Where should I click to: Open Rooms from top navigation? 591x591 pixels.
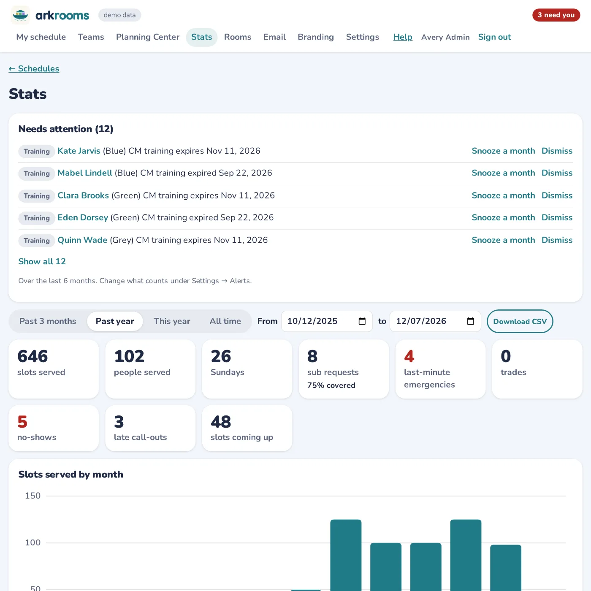tap(238, 37)
